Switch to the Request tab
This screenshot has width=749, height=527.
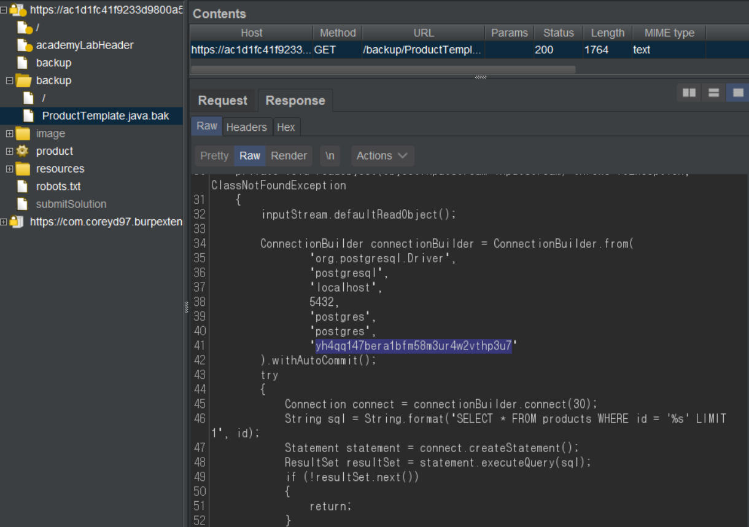click(222, 101)
